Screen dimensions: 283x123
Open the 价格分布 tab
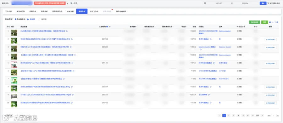[x=33, y=11]
